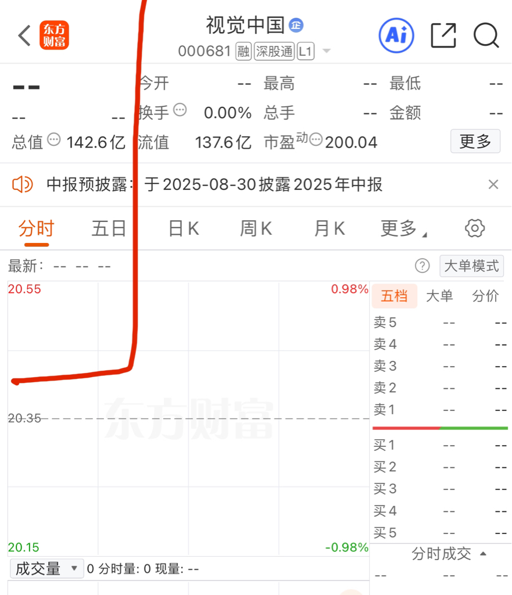The image size is (512, 595).
Task: Tap the speaker announcement icon
Action: tap(23, 185)
